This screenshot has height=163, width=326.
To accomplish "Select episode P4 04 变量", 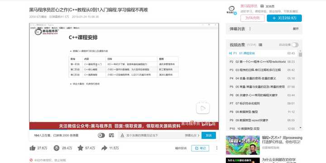I will (x=262, y=78).
